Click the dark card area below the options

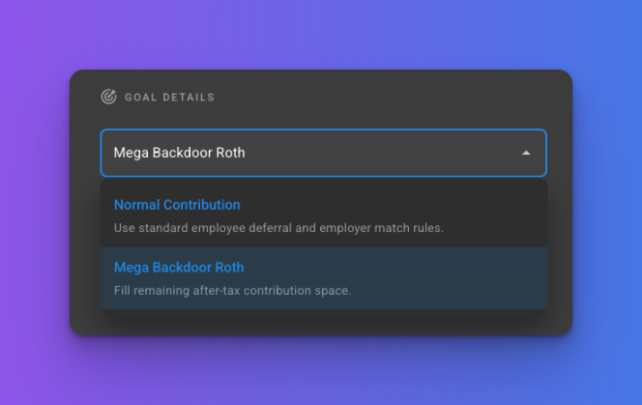point(319,323)
